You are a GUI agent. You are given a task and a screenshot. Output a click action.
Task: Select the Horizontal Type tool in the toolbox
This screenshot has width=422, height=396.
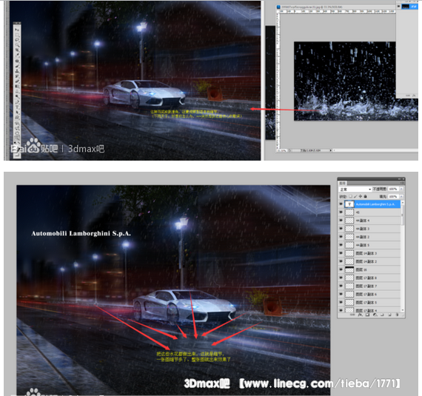tap(17, 107)
